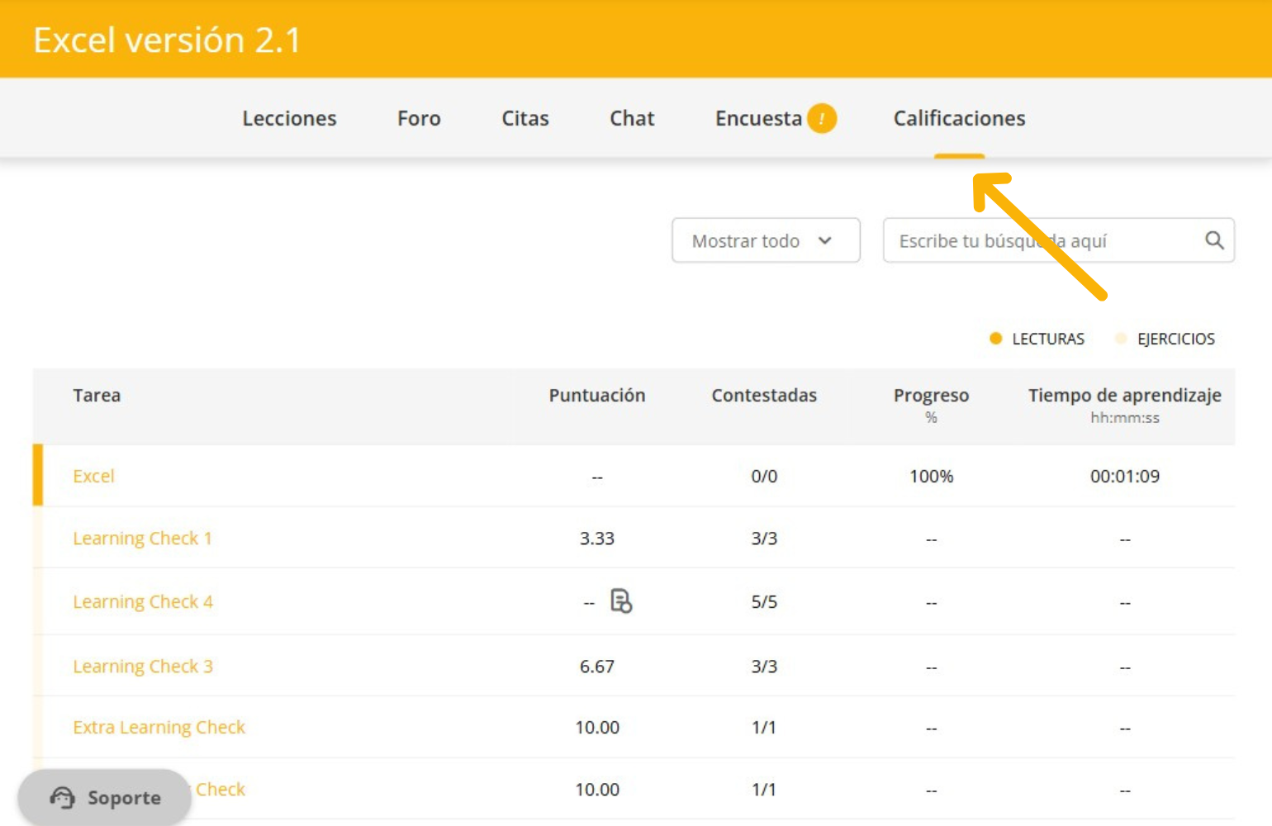Viewport: 1272px width, 826px height.
Task: Open the Learning Check 1 link
Action: tap(142, 539)
